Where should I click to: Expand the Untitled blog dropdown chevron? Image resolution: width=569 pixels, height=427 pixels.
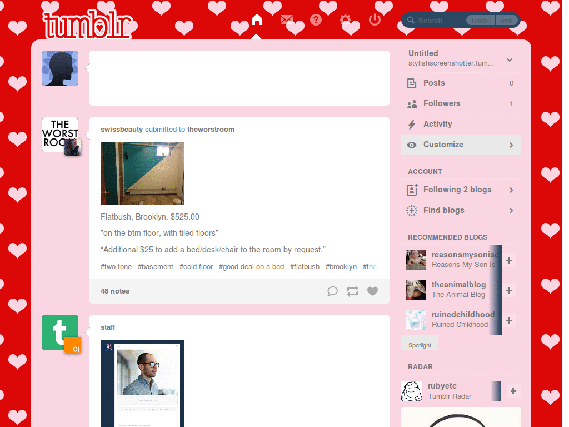click(x=510, y=60)
